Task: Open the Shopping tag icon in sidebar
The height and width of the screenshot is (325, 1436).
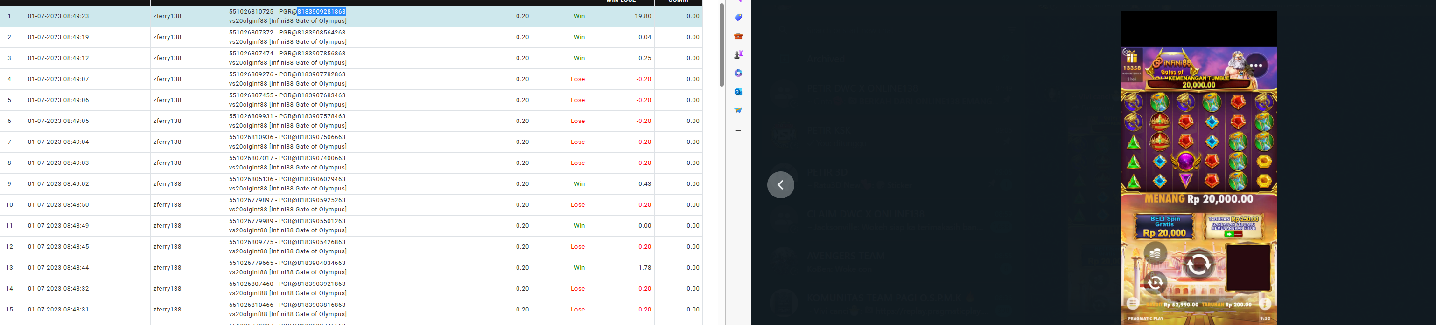Action: (738, 18)
